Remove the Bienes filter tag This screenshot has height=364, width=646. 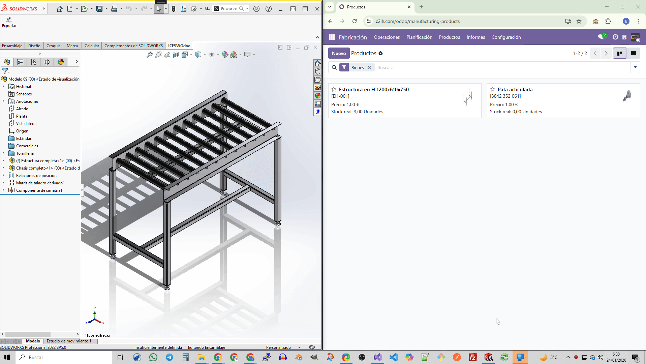click(x=369, y=67)
